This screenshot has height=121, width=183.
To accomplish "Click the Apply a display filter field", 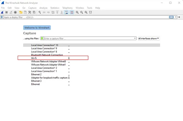I will [86, 17].
